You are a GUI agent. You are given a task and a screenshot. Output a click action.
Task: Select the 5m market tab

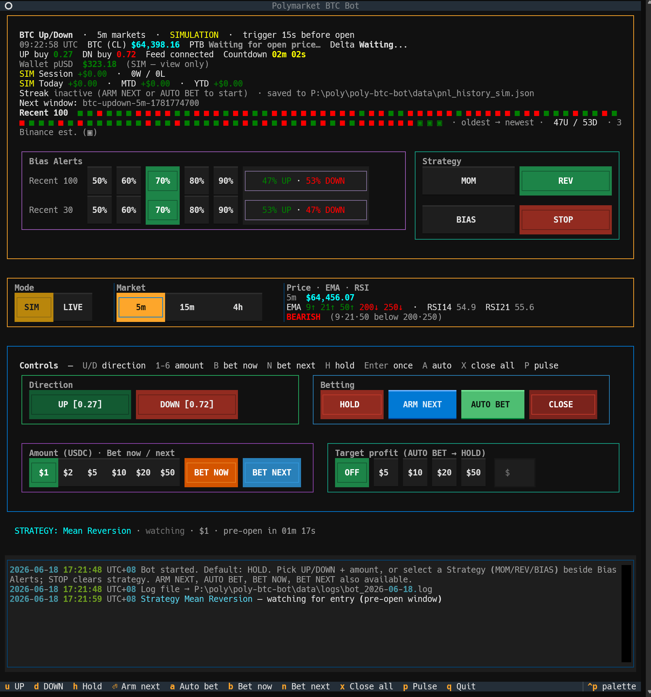point(141,307)
